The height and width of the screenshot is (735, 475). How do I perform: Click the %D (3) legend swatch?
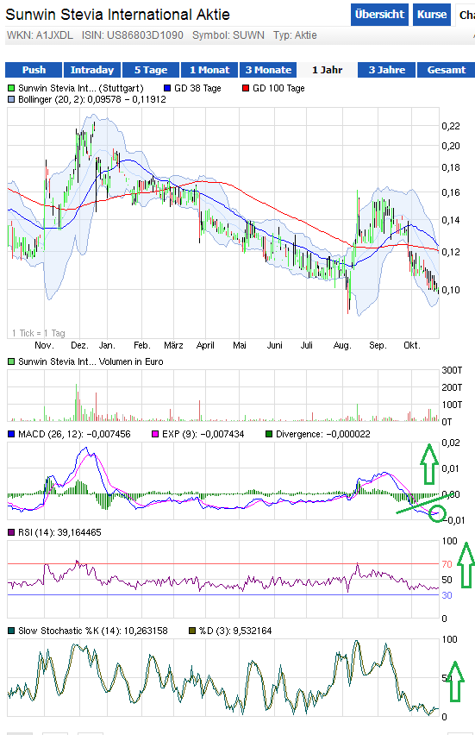tap(192, 631)
